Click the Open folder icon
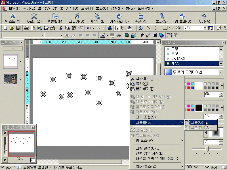The height and width of the screenshot is (170, 227). click(x=12, y=28)
